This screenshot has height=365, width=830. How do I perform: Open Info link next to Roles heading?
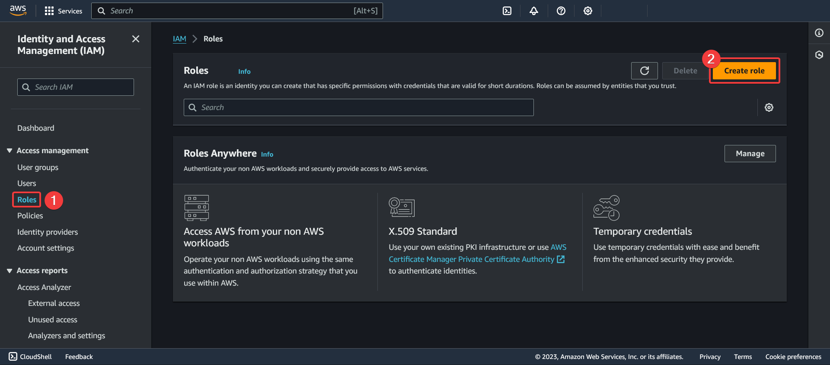click(244, 72)
